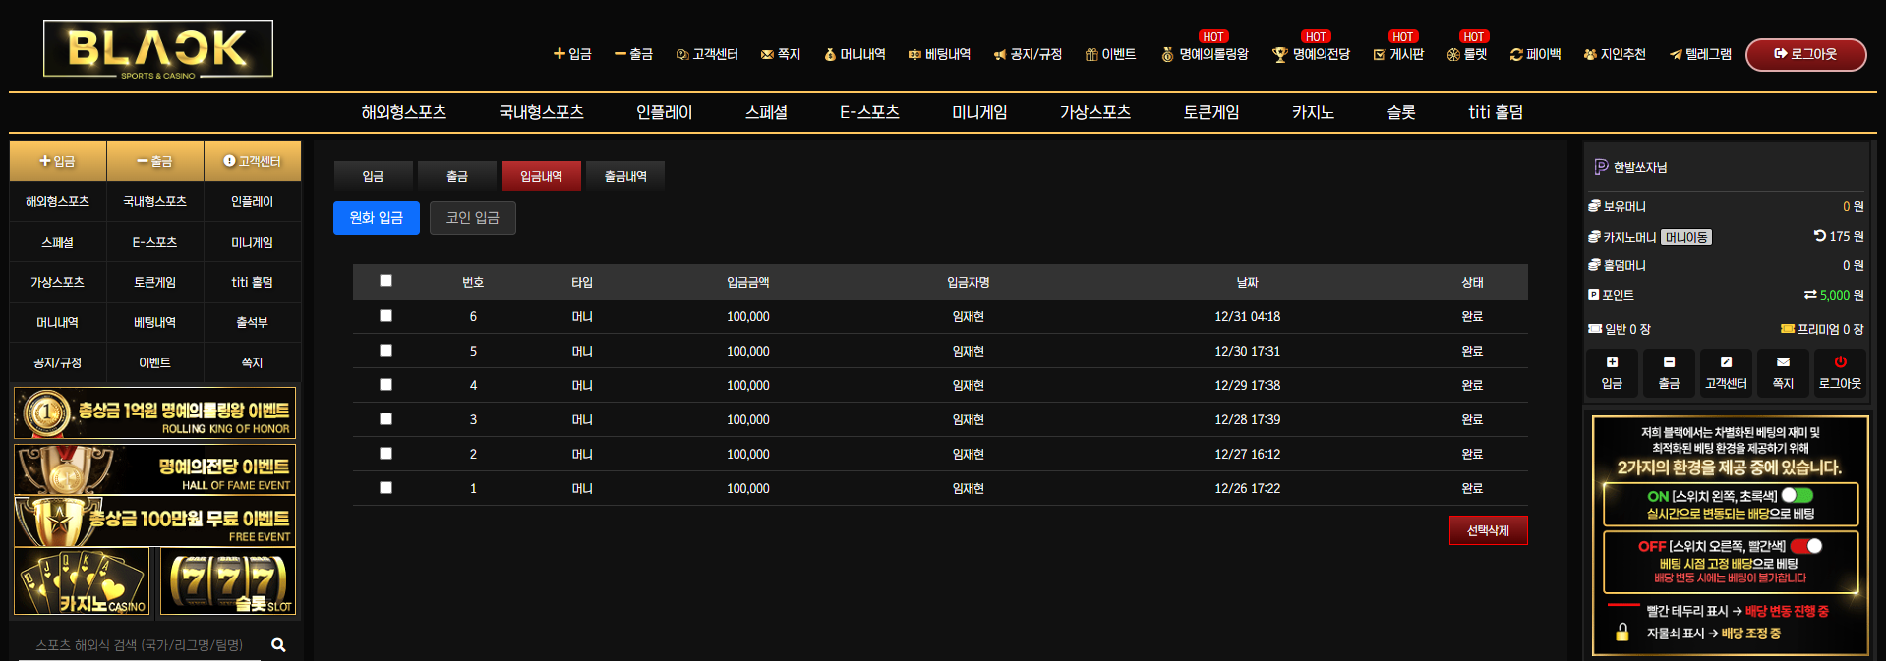This screenshot has width=1886, height=661.
Task: Toggle the red OFF fixed odds switch
Action: click(1806, 546)
